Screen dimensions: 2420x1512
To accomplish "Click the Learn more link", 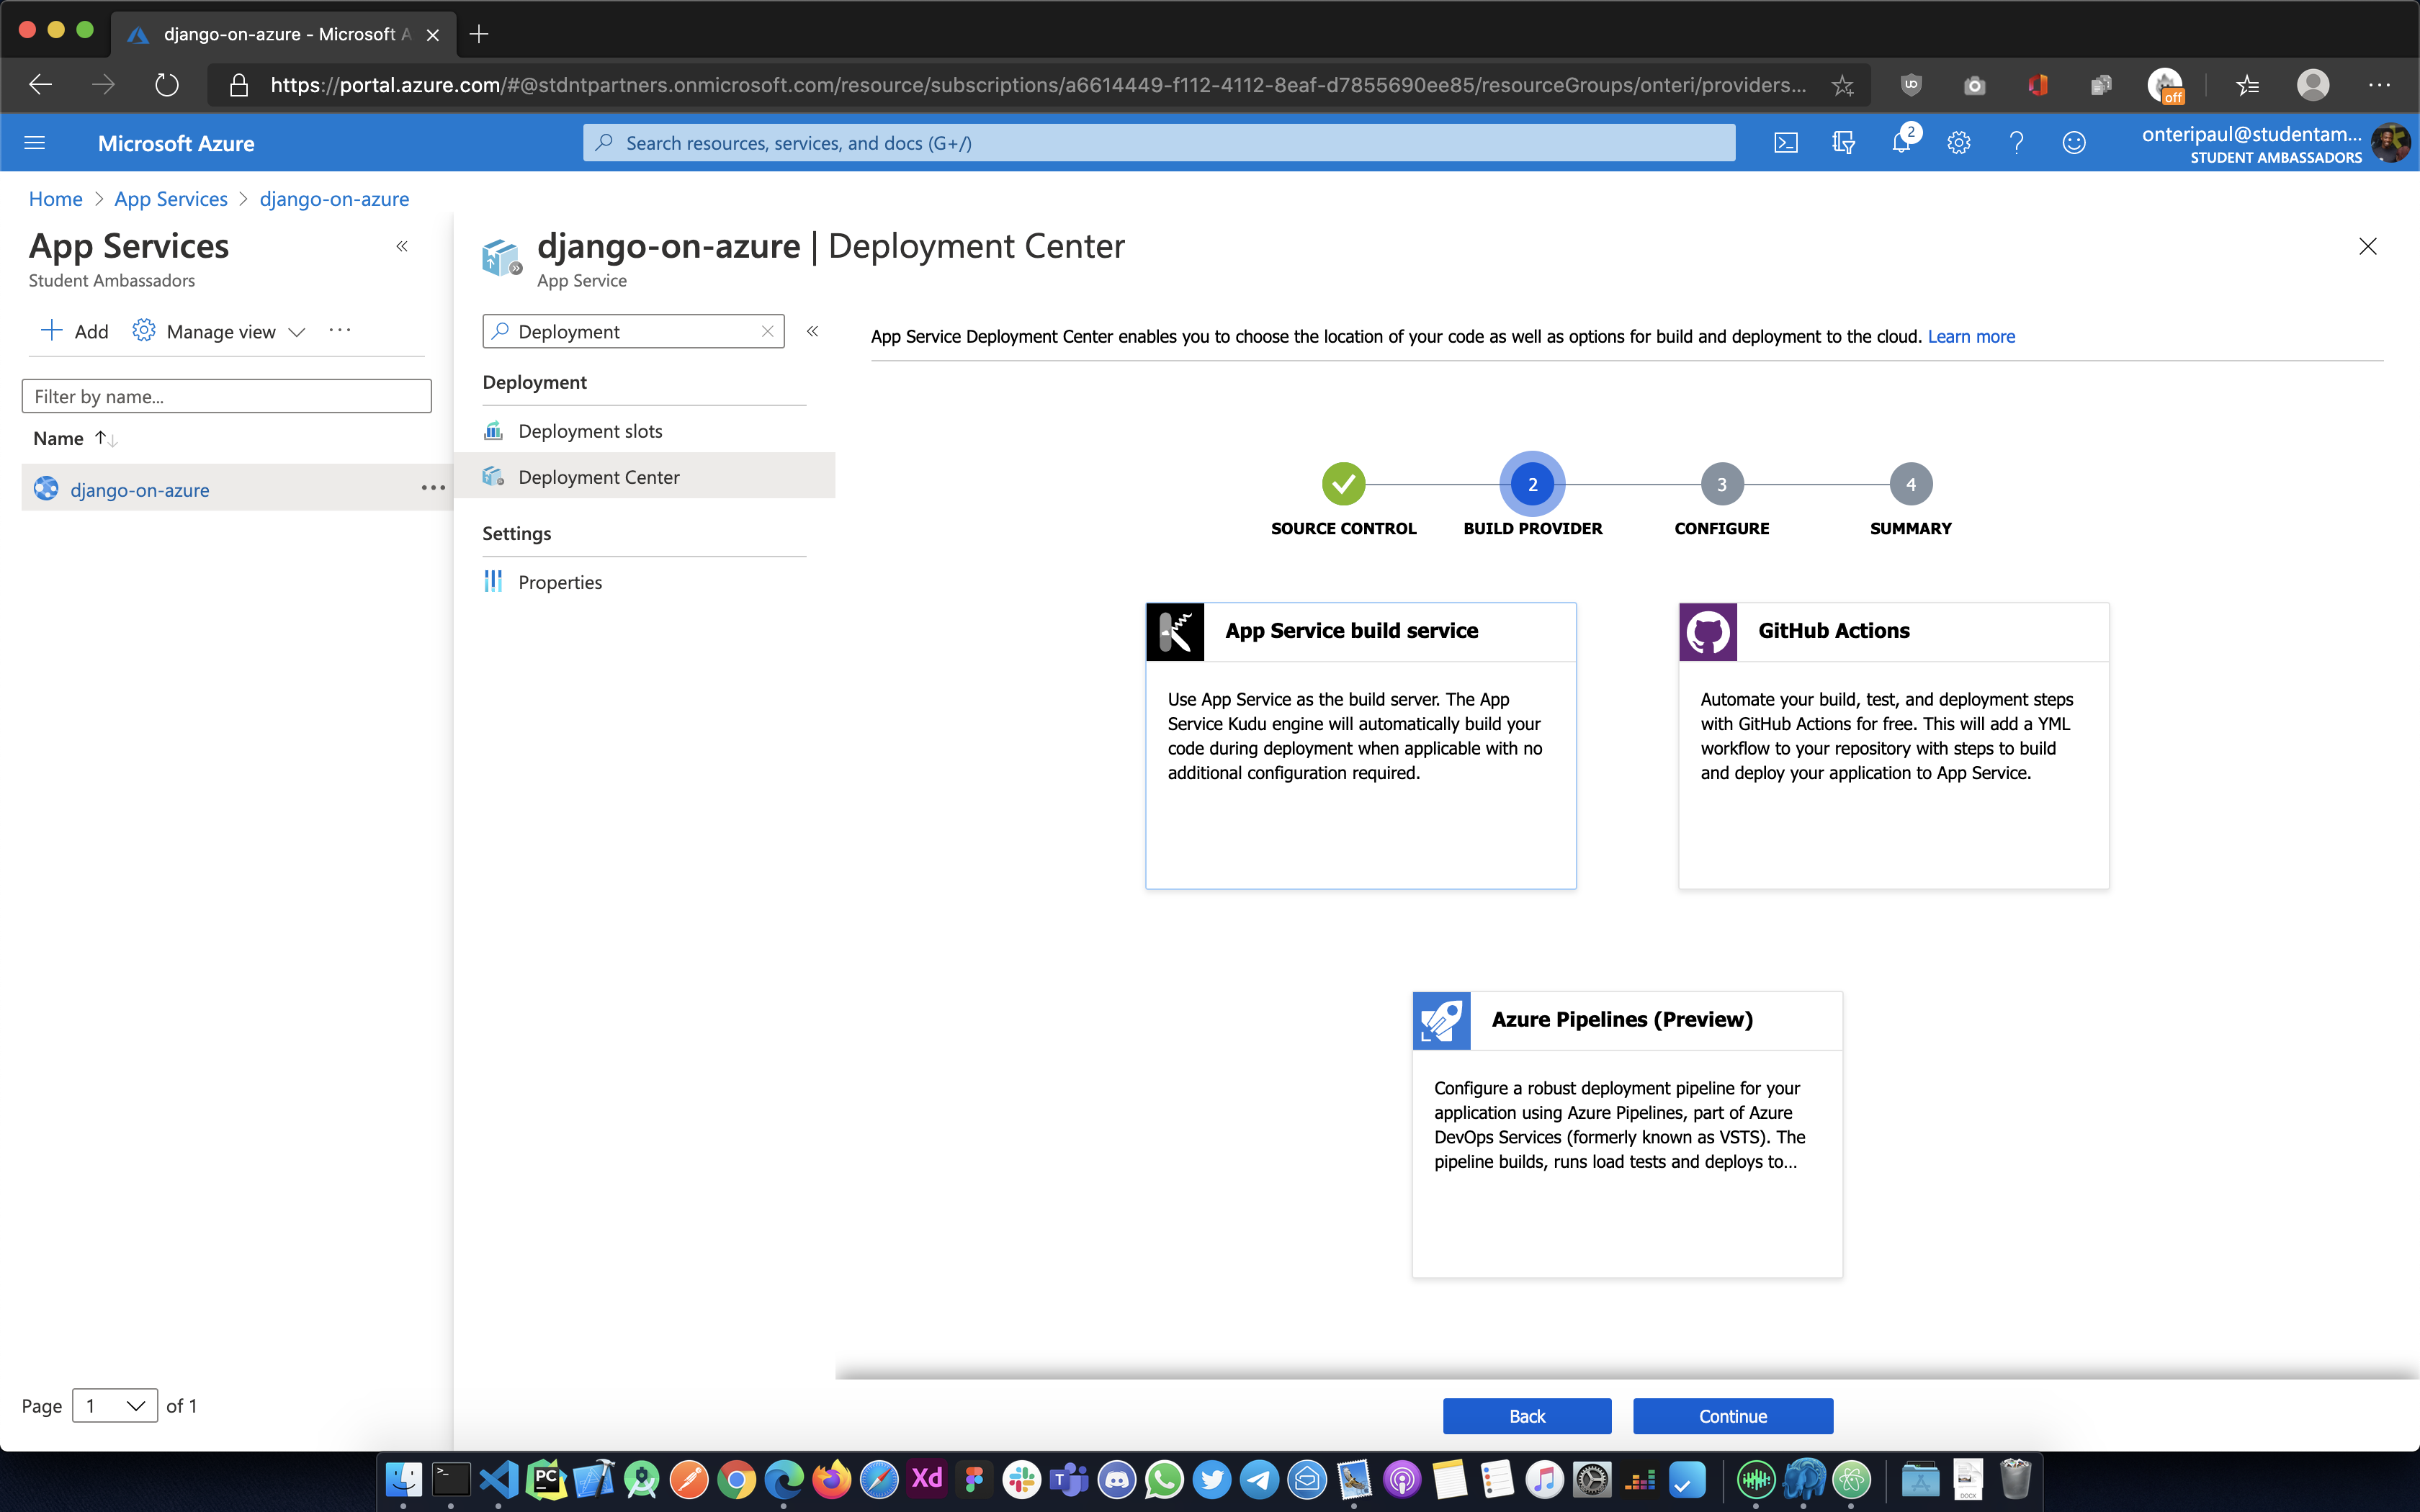I will pos(1971,336).
